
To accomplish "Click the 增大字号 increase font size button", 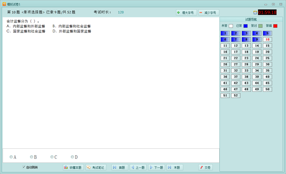I will 186,13.
